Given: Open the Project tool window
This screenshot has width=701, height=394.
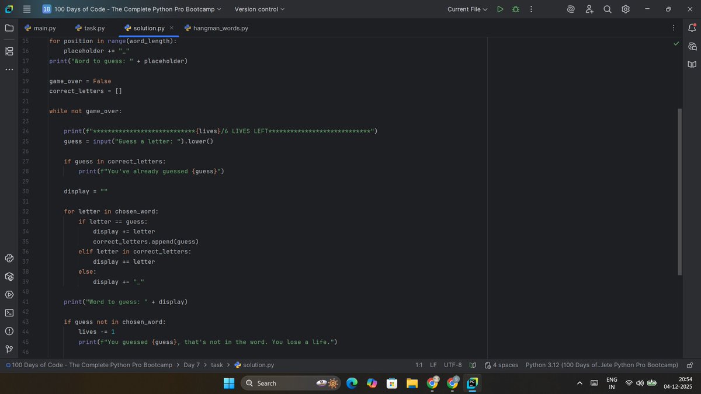Looking at the screenshot, I should (9, 27).
